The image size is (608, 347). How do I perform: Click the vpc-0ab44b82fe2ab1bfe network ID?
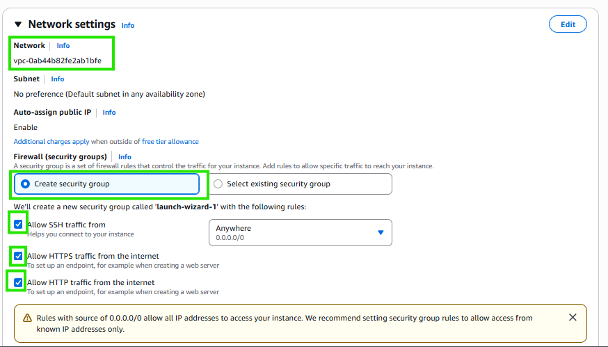point(57,61)
